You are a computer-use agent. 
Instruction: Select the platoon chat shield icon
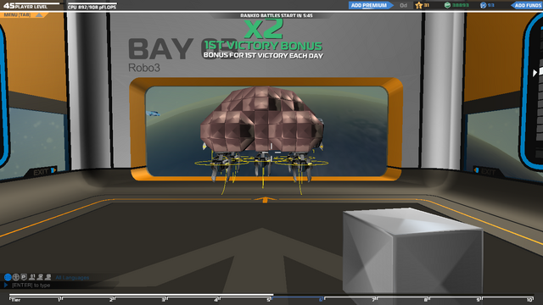click(24, 277)
